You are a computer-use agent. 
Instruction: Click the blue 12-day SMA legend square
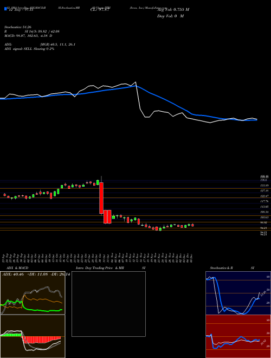click(5, 9)
